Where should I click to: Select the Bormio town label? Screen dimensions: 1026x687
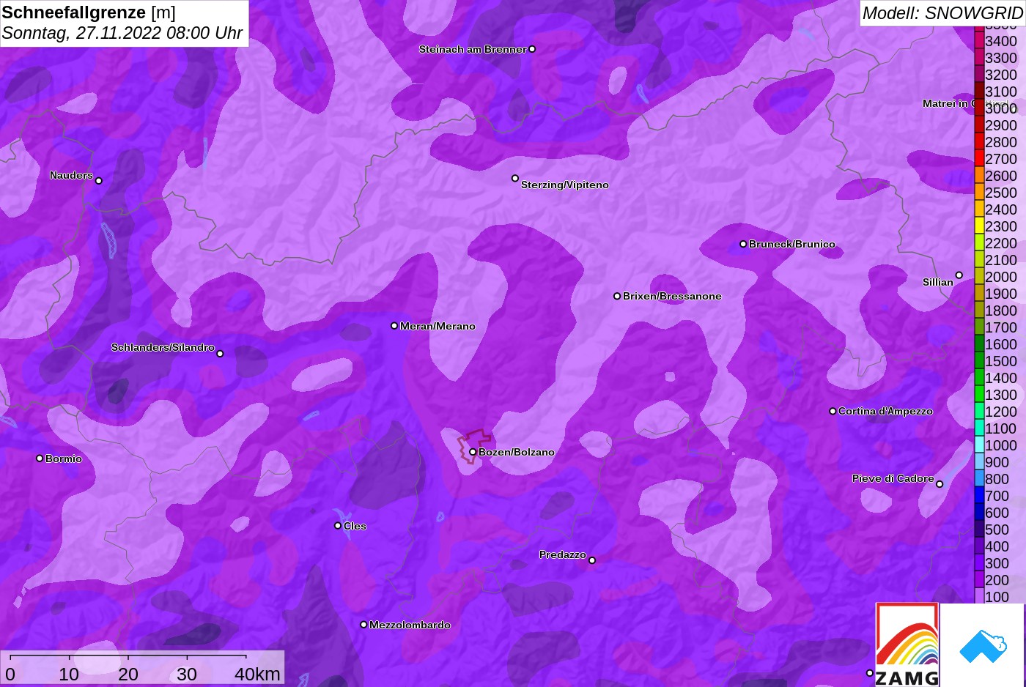pyautogui.click(x=63, y=458)
